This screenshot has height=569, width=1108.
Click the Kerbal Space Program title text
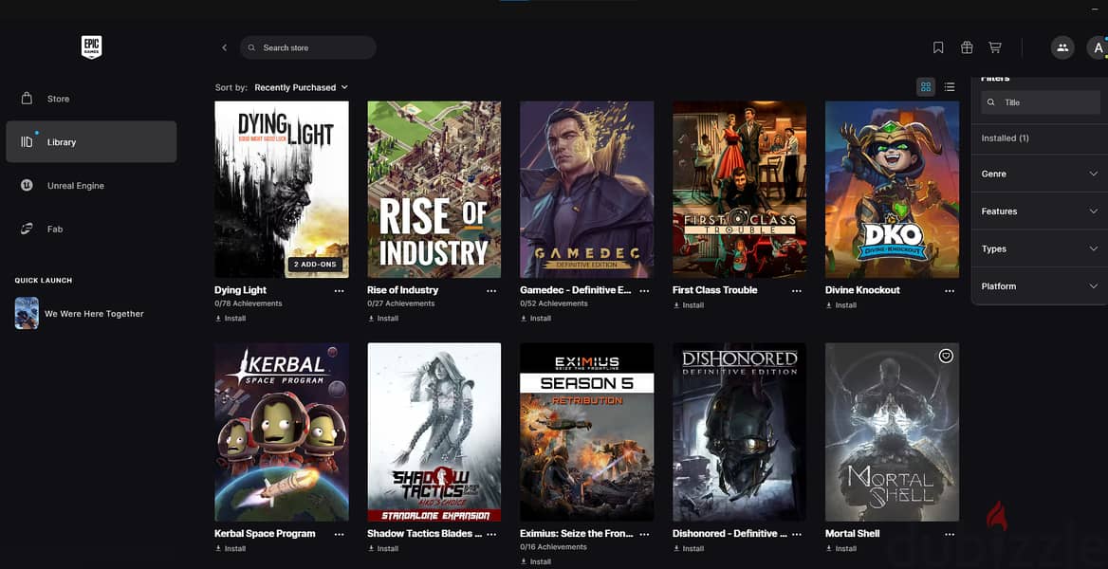point(265,533)
